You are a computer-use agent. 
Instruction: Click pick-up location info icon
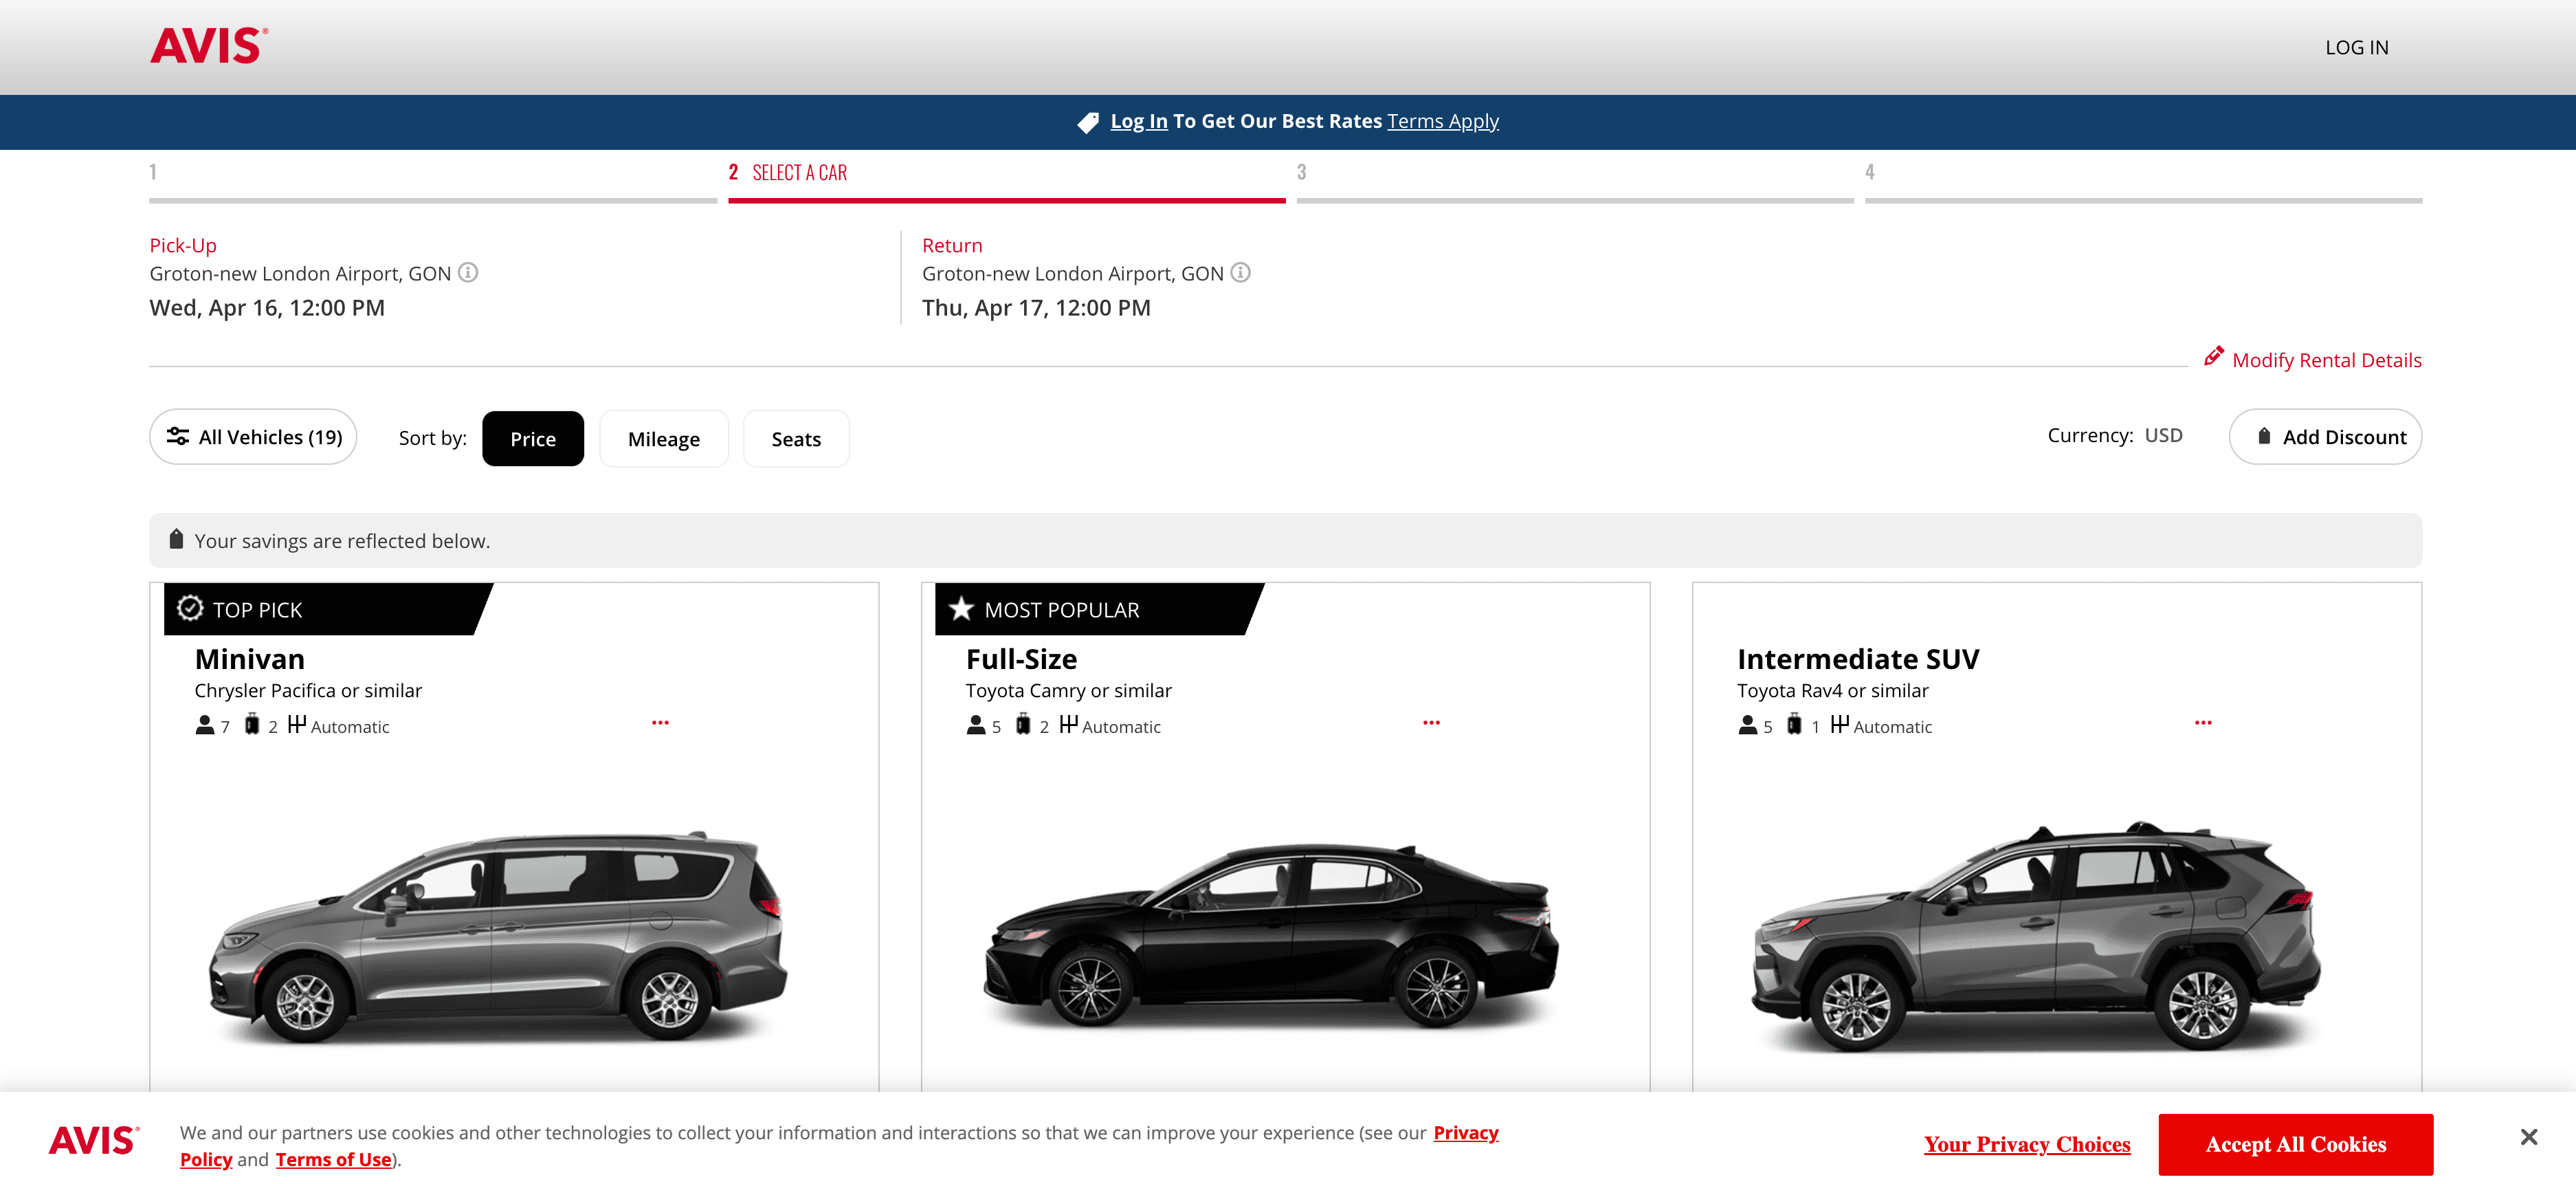(468, 272)
